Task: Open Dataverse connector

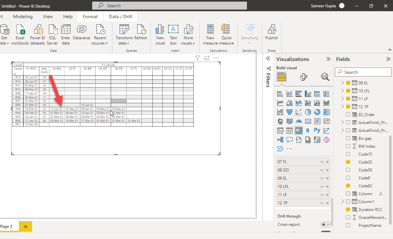Action: 81,33
